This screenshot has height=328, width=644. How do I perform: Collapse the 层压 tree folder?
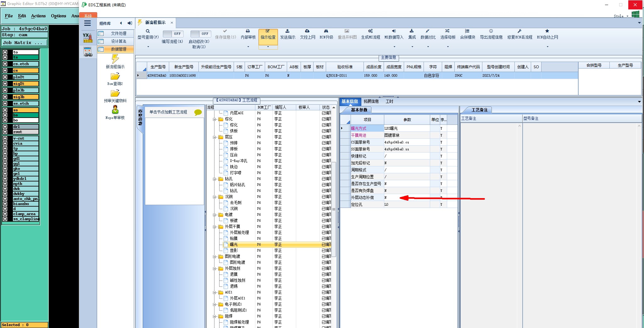pos(215,137)
